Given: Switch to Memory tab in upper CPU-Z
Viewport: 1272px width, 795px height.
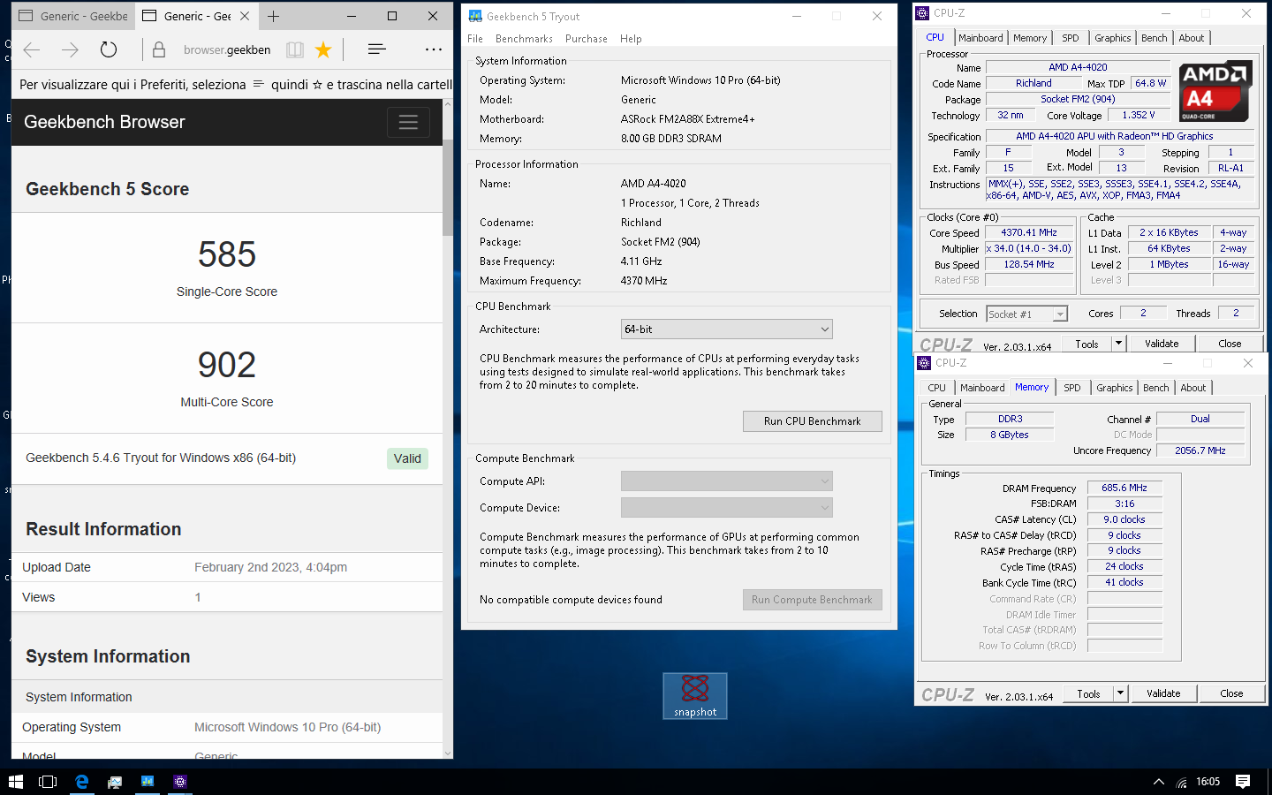Looking at the screenshot, I should point(1030,38).
